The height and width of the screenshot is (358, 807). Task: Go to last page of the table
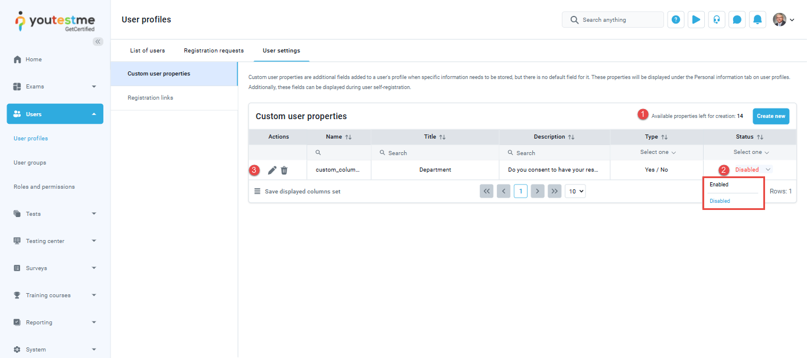pyautogui.click(x=554, y=191)
